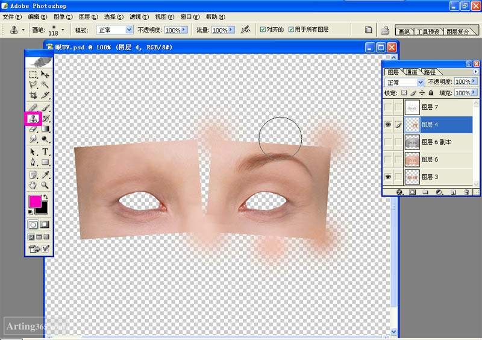Open Layers panel flyout menu arrow

(x=475, y=71)
